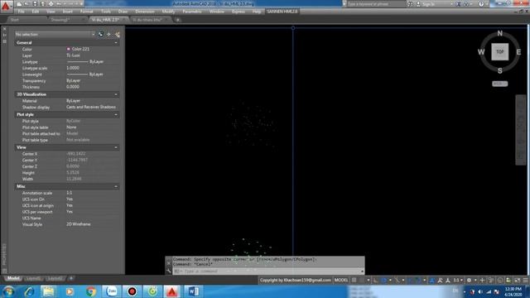Click the Linetype scale 1.0000 field

tap(73, 68)
